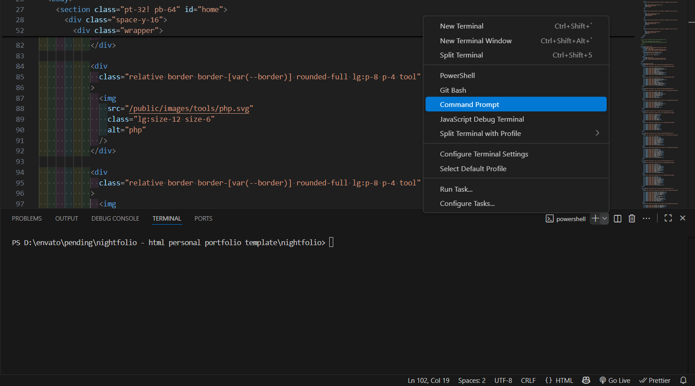
Task: Toggle the launch profile dropdown chevron
Action: coord(604,218)
